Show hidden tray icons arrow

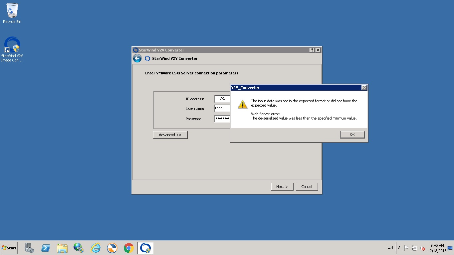399,248
